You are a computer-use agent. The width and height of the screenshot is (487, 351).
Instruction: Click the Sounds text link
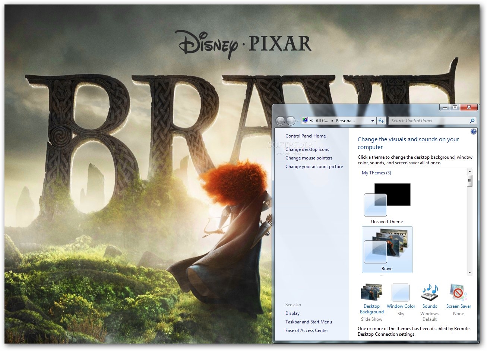coord(430,306)
